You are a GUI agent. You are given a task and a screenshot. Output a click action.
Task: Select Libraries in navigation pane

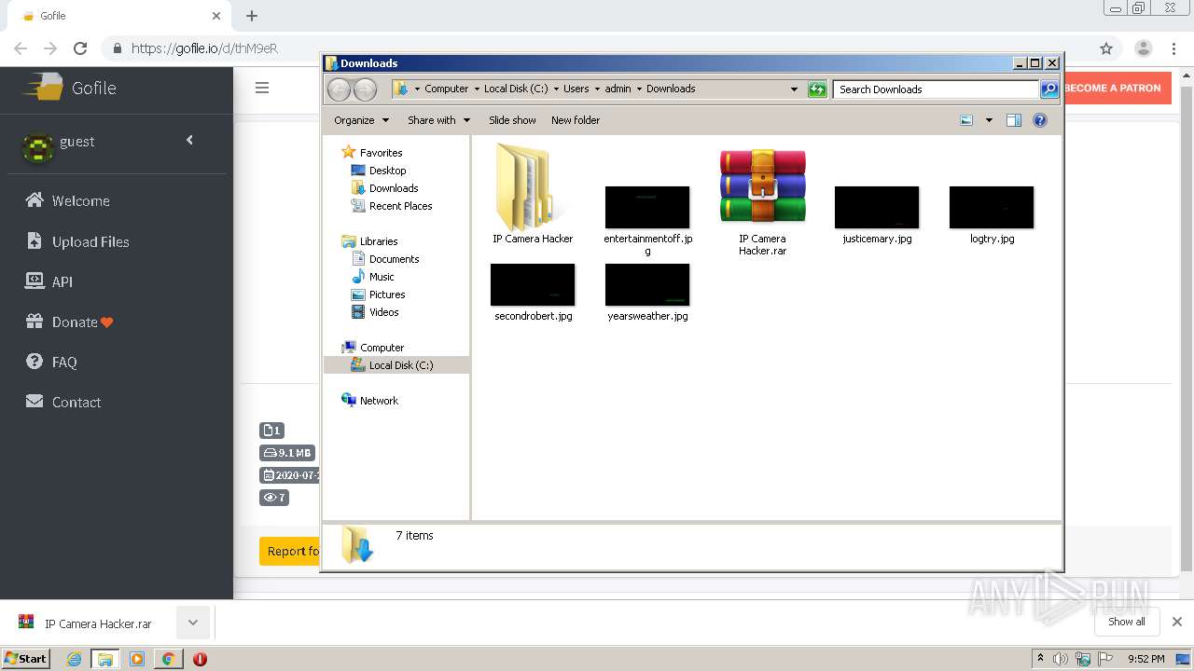pos(379,241)
